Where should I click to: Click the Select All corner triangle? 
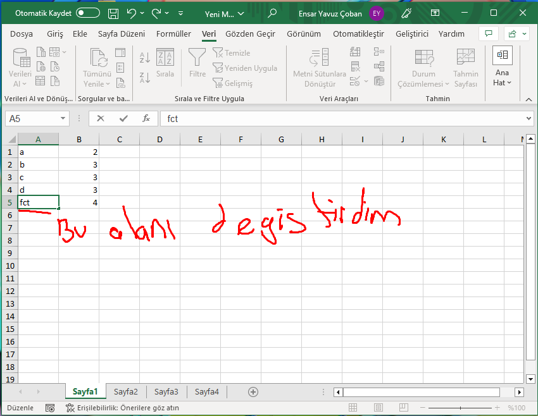(11, 139)
